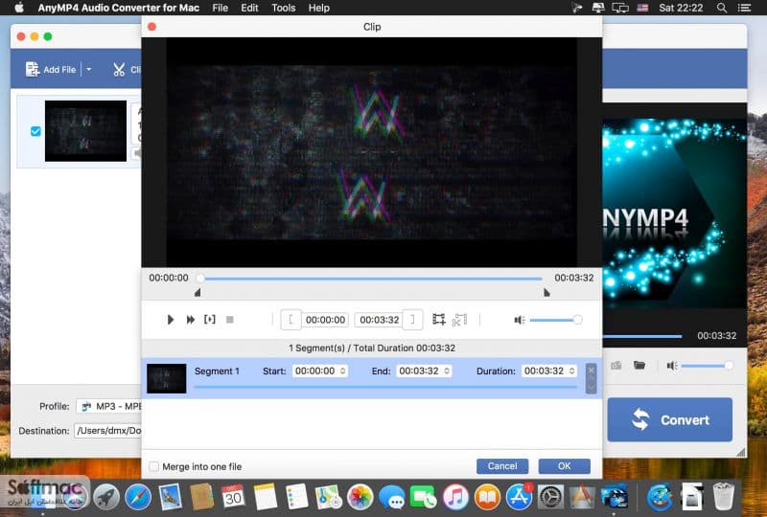The image size is (767, 517).
Task: Click the fast forward button
Action: pyautogui.click(x=190, y=320)
